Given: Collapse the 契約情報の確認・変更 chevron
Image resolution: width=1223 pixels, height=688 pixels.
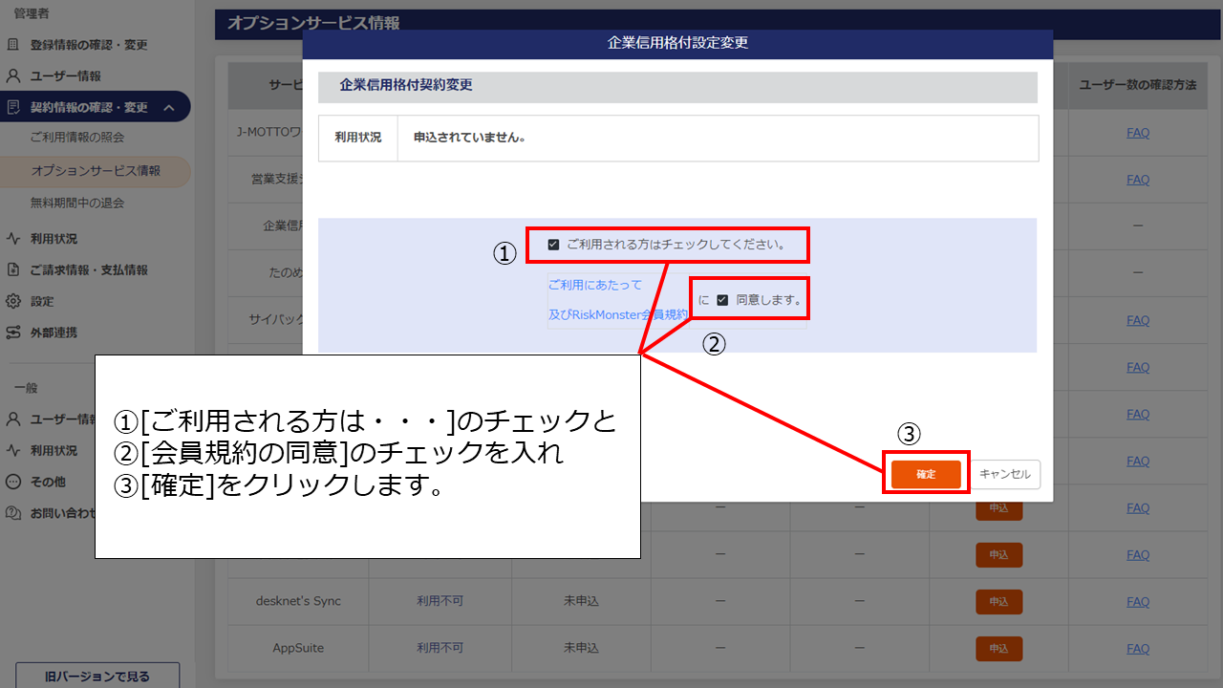Looking at the screenshot, I should pyautogui.click(x=169, y=108).
